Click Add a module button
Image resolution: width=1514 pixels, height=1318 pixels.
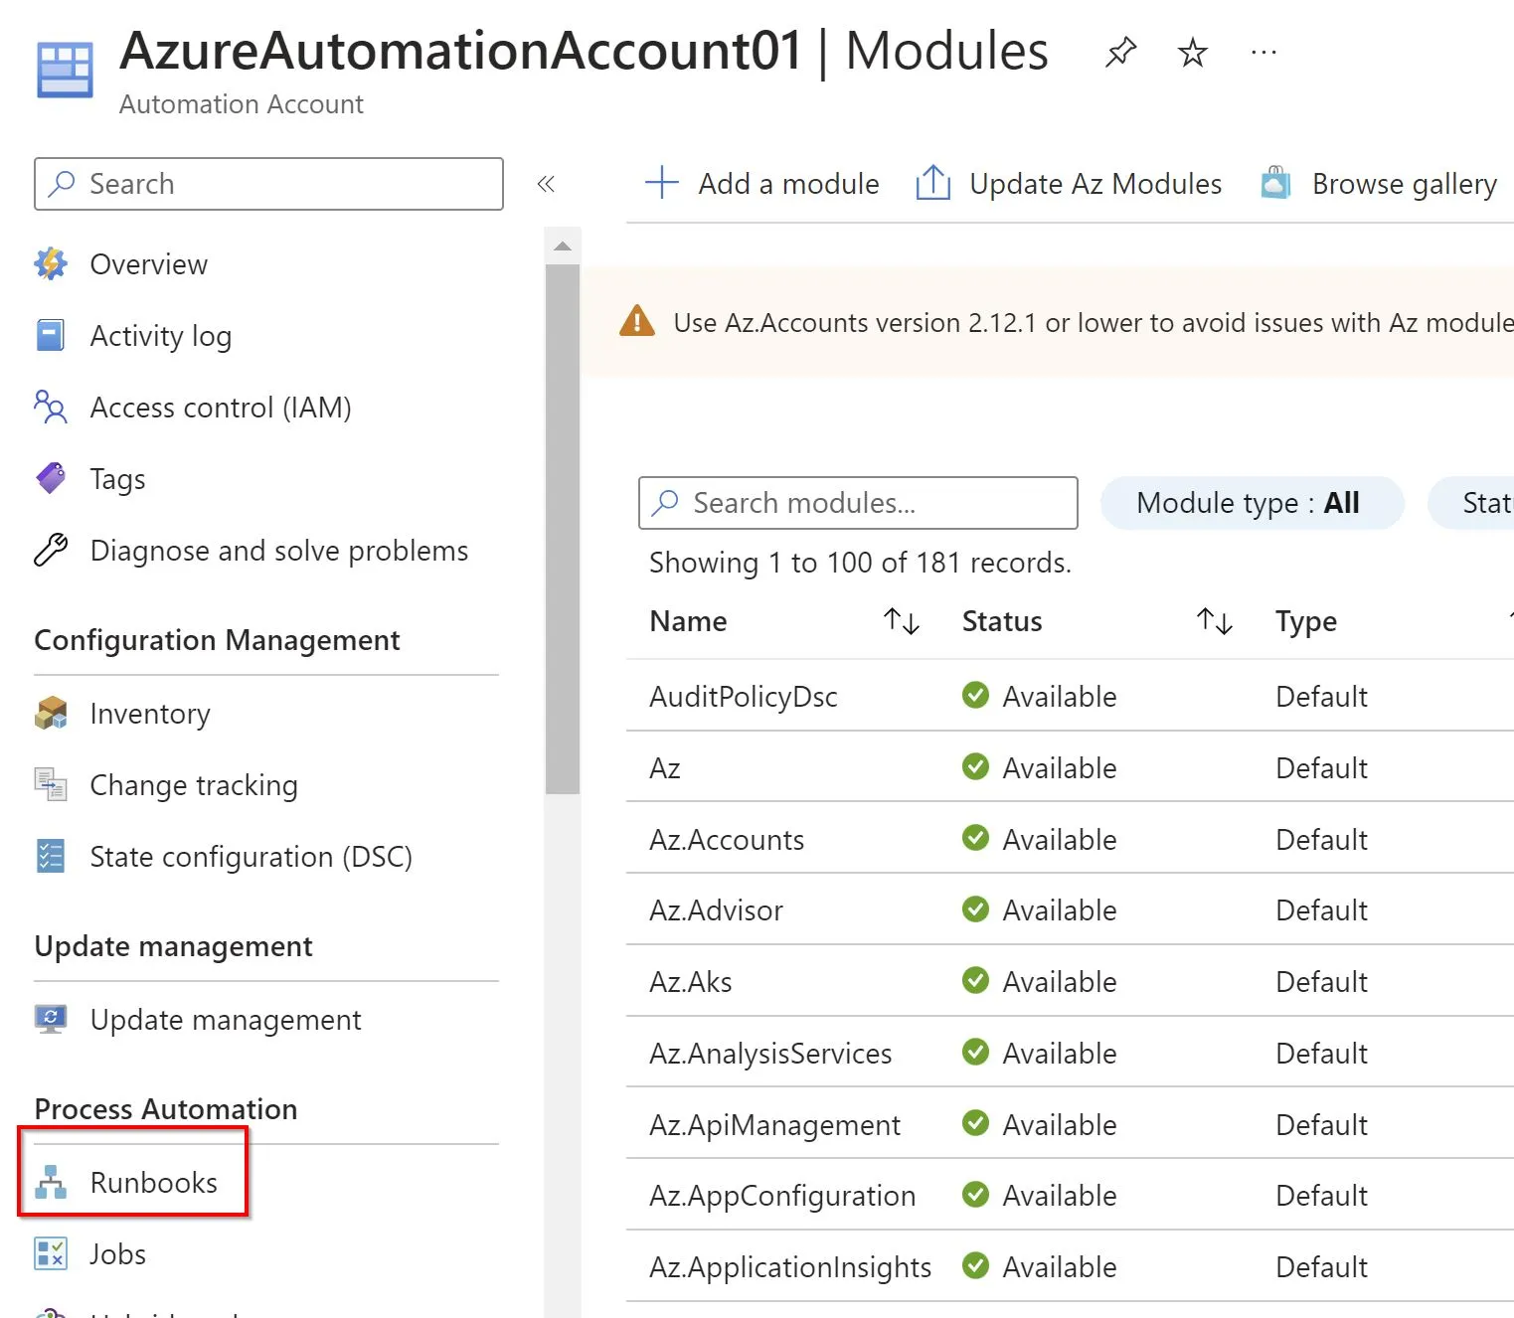(x=761, y=184)
